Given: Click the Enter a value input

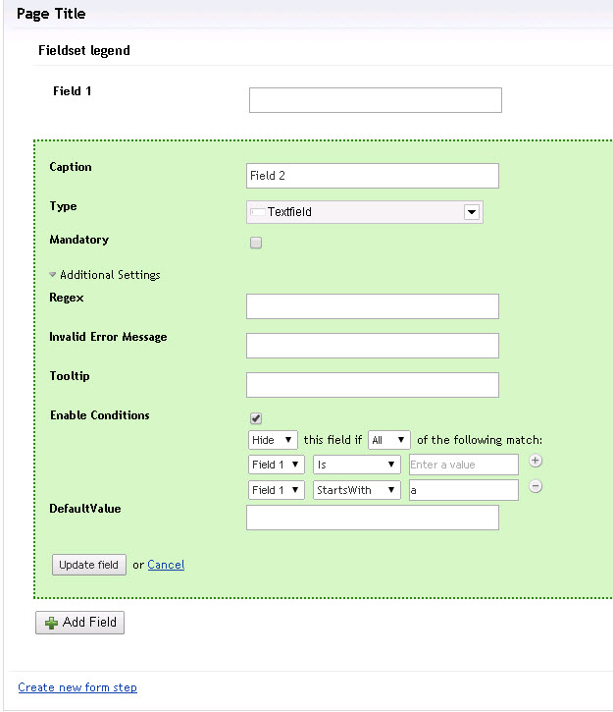Looking at the screenshot, I should (463, 465).
